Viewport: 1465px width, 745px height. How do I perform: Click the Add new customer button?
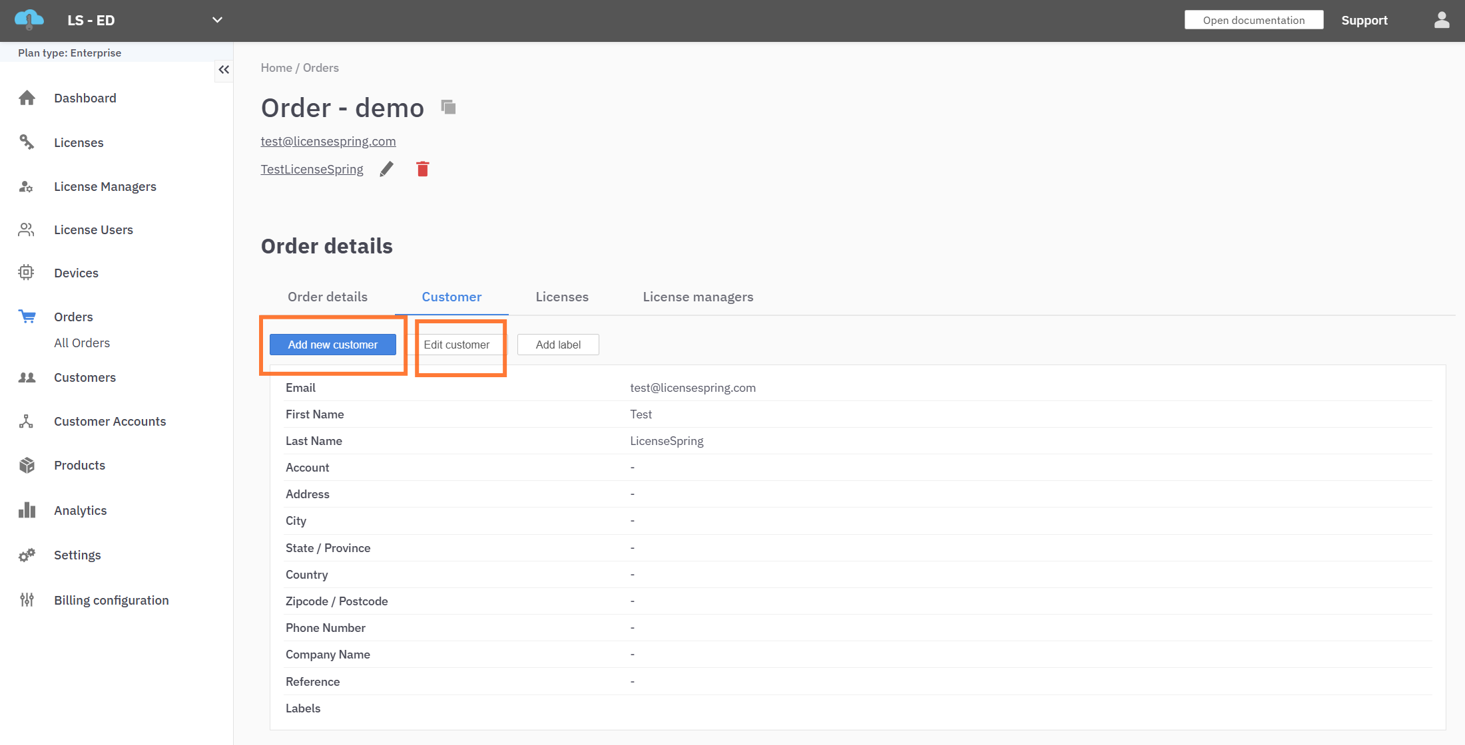(332, 345)
